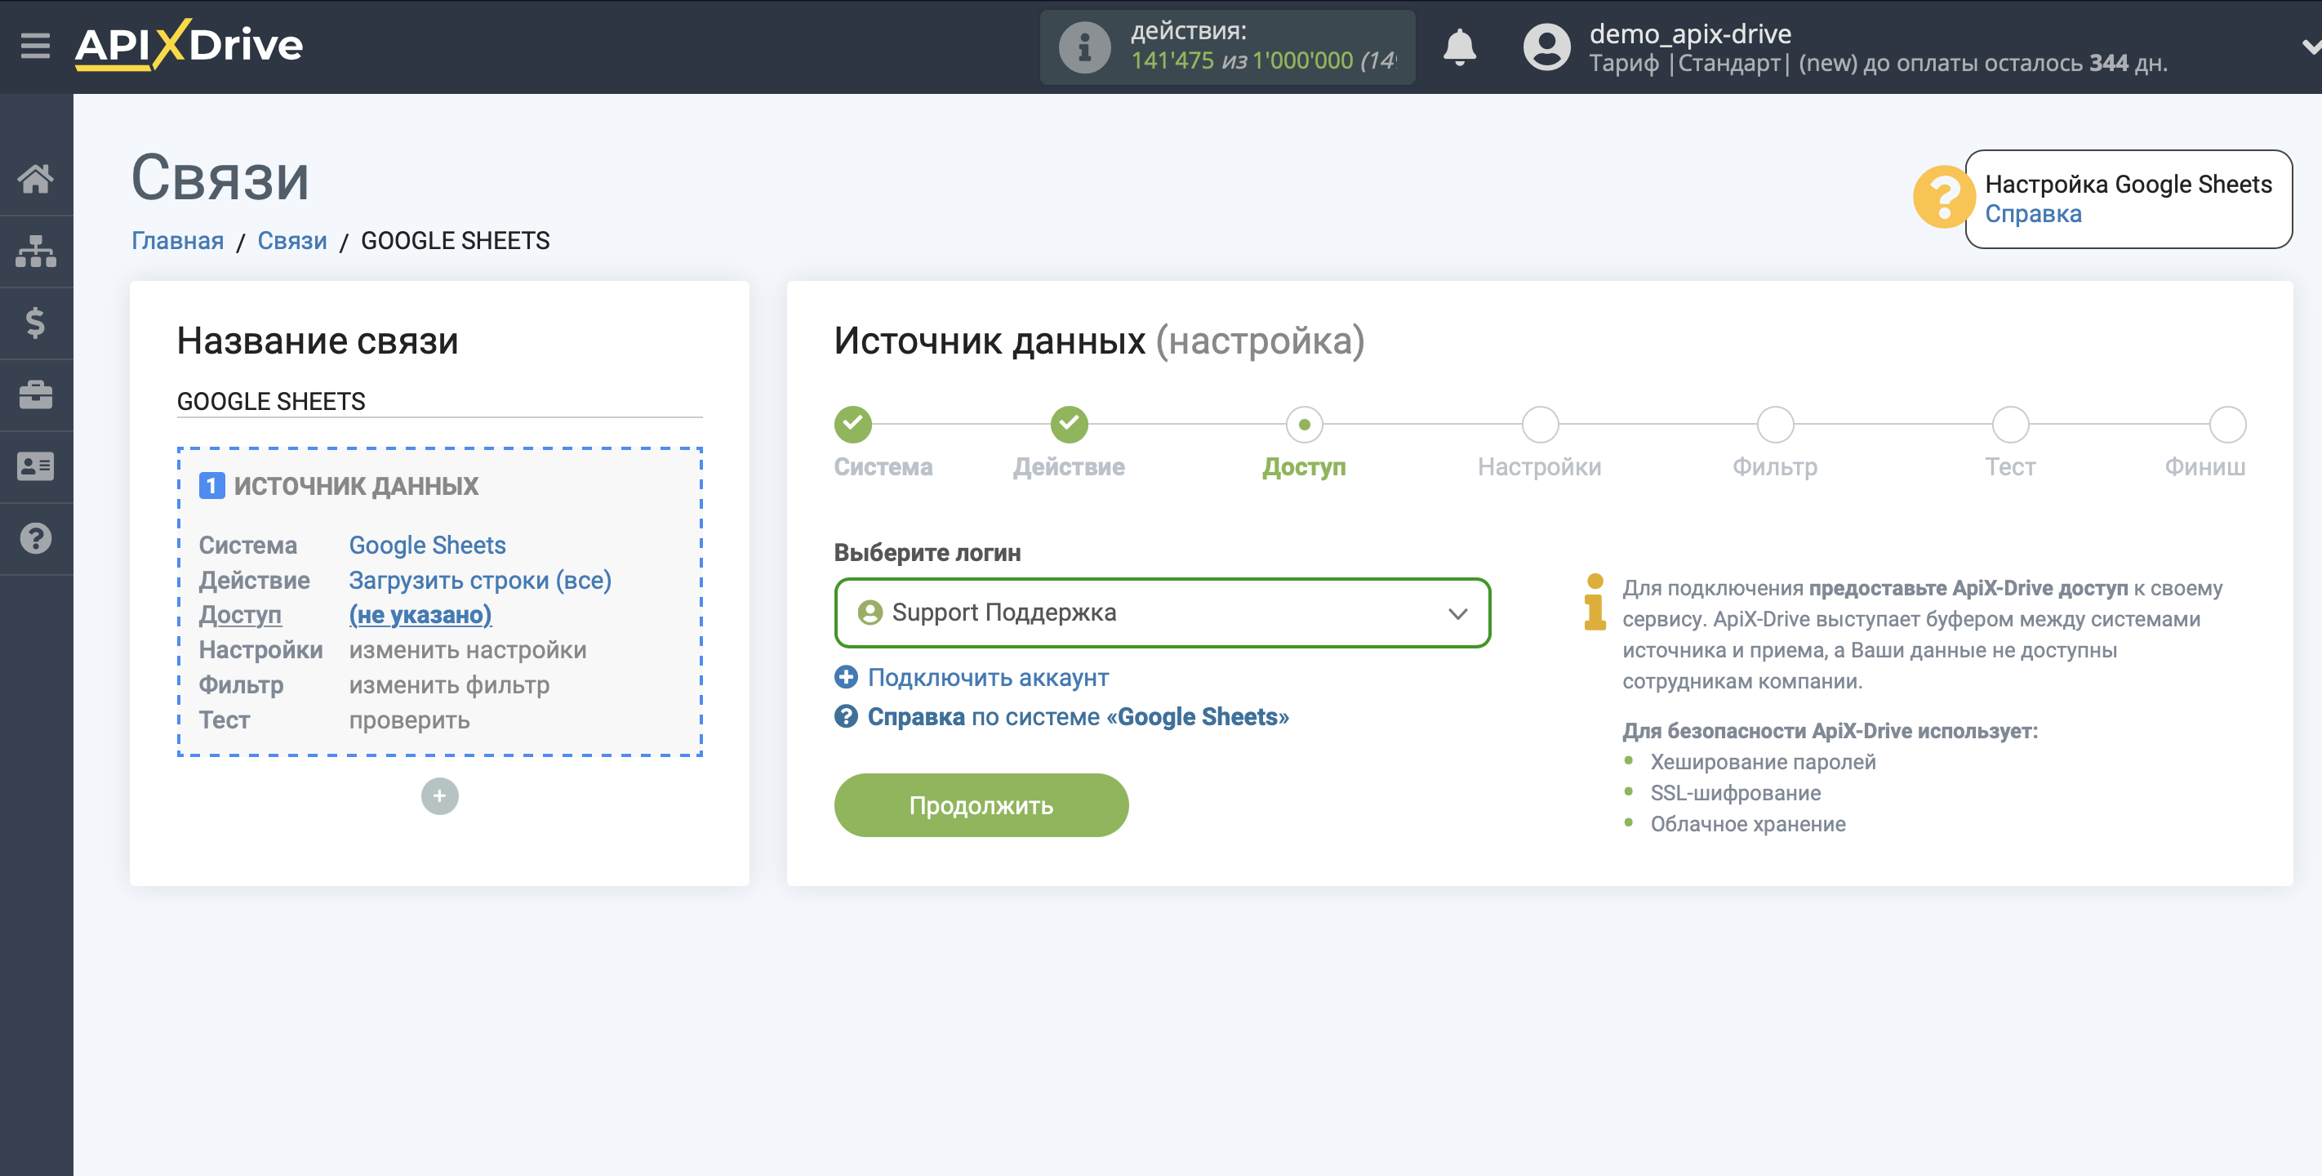Click the Справка question icon for Google Sheets
This screenshot has height=1176, width=2322.
(x=846, y=717)
